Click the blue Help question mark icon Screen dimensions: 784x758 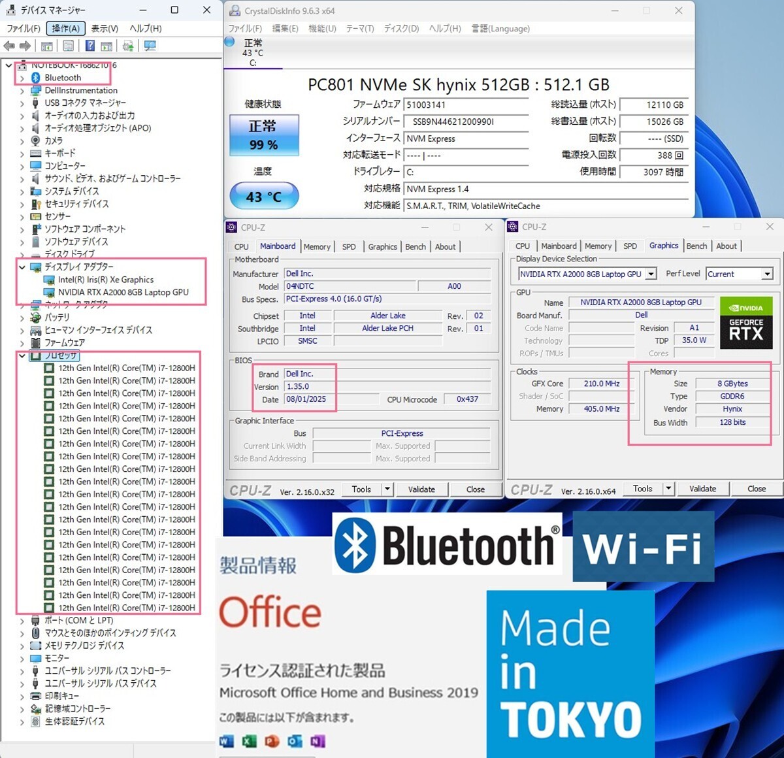(90, 46)
